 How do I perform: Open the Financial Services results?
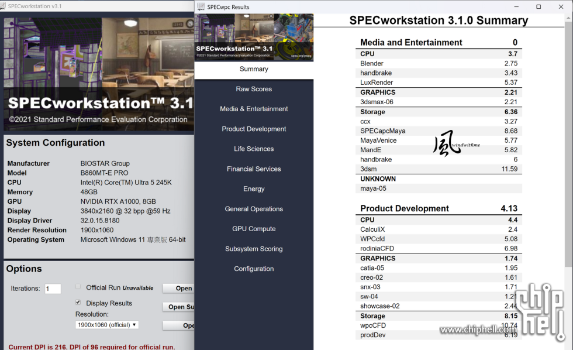254,169
